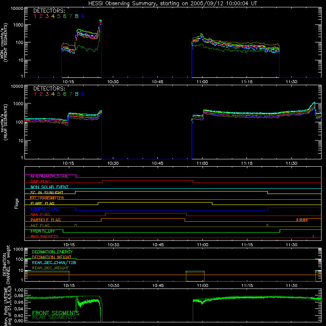Click the ECLIPSE_FLAG label
Screen dimensions: 326x326
(x=44, y=209)
